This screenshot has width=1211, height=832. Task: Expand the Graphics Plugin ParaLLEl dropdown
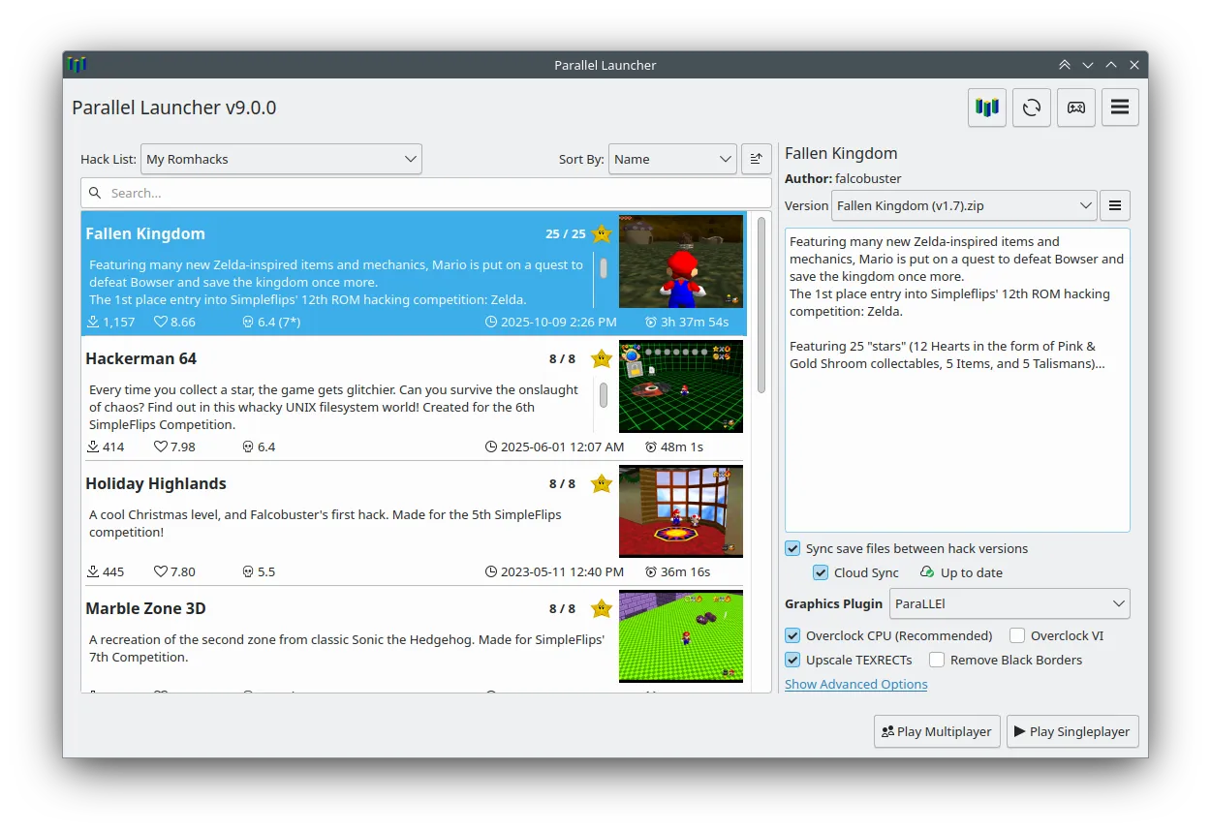tap(1009, 603)
